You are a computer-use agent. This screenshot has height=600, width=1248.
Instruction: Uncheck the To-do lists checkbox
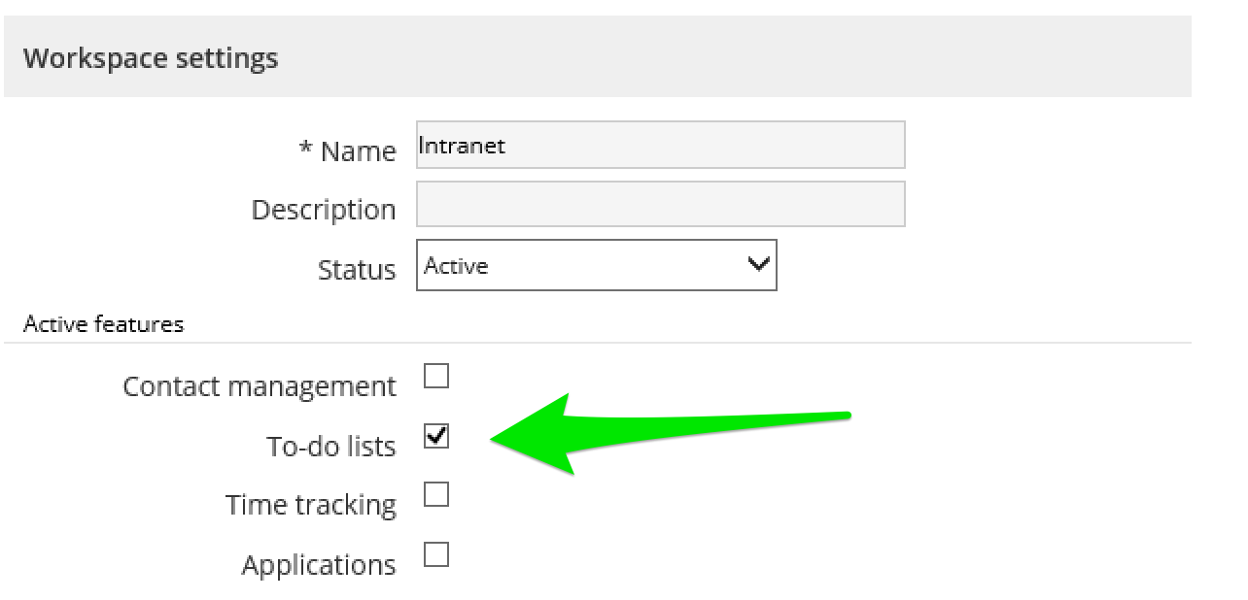pyautogui.click(x=436, y=436)
